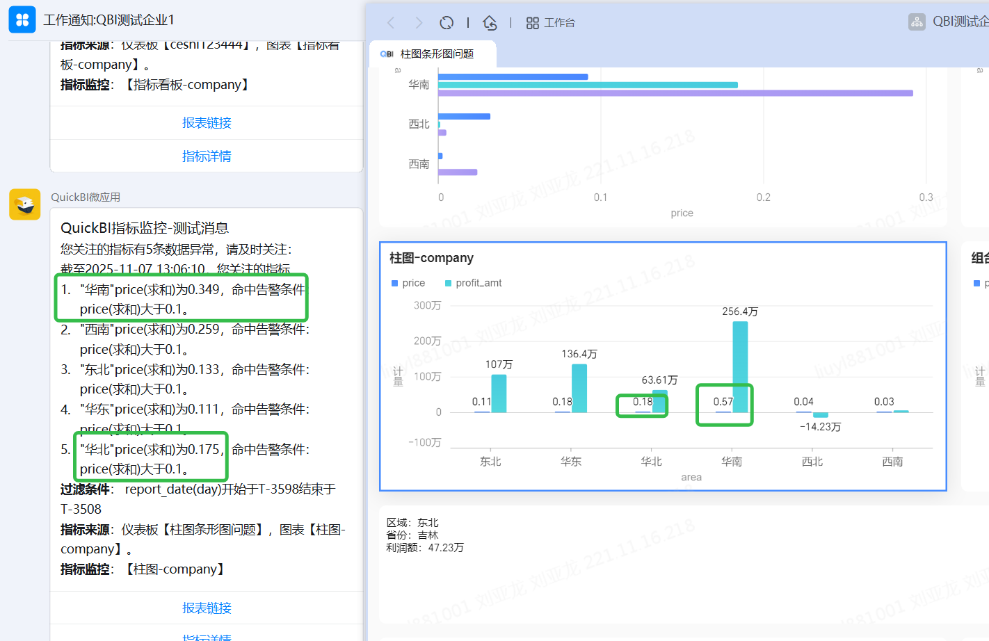The width and height of the screenshot is (989, 641).
Task: Open the 工作台 workbench
Action: [551, 23]
